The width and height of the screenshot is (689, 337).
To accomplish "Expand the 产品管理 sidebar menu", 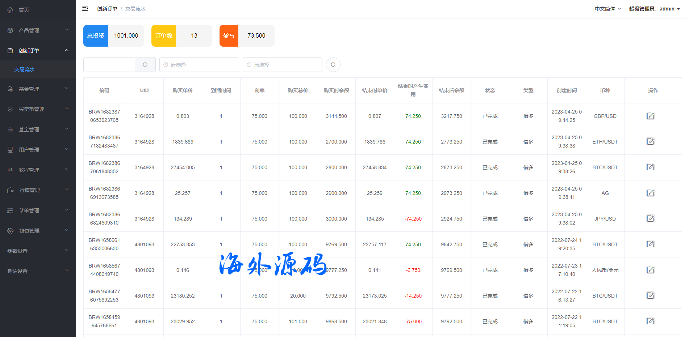I will 38,30.
